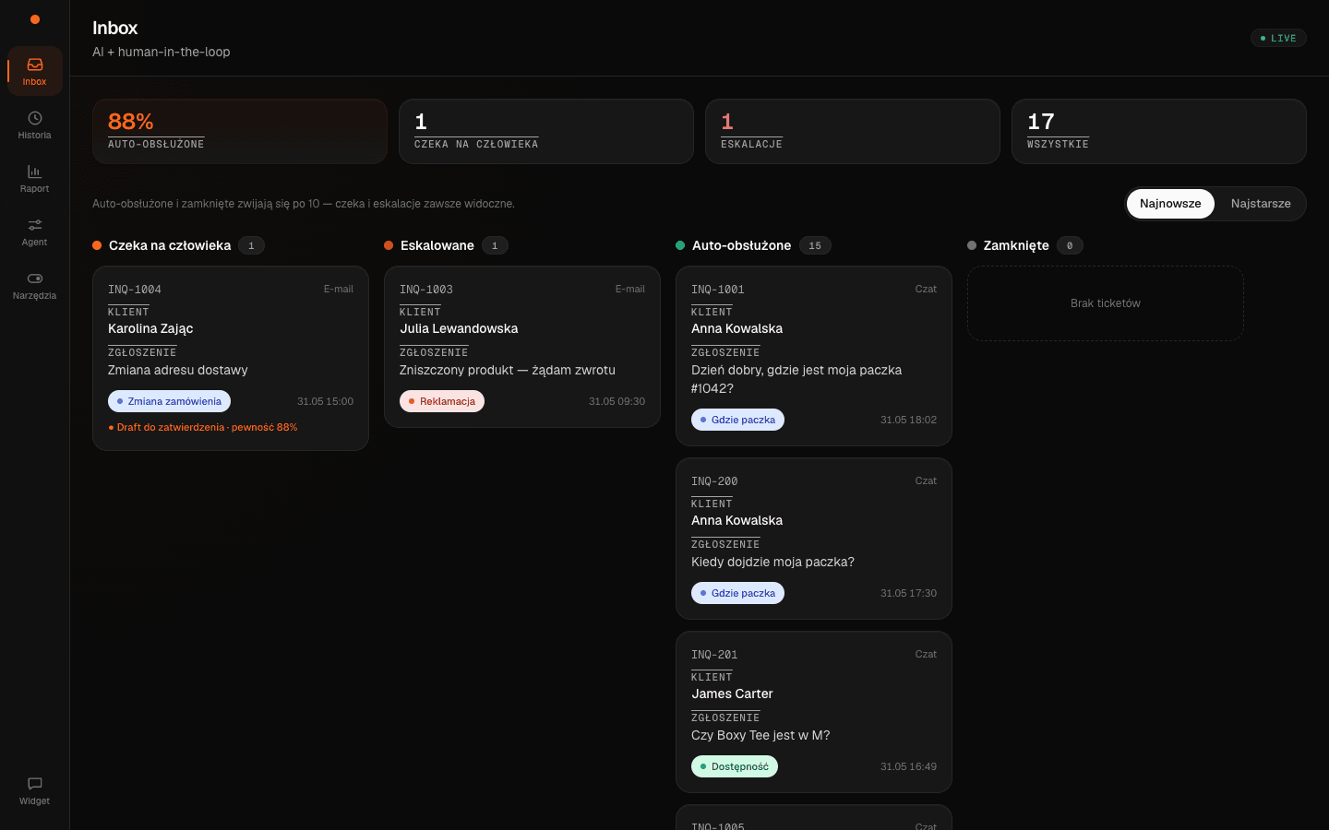The width and height of the screenshot is (1329, 830).
Task: Click the Eskalowane column header
Action: 437,245
